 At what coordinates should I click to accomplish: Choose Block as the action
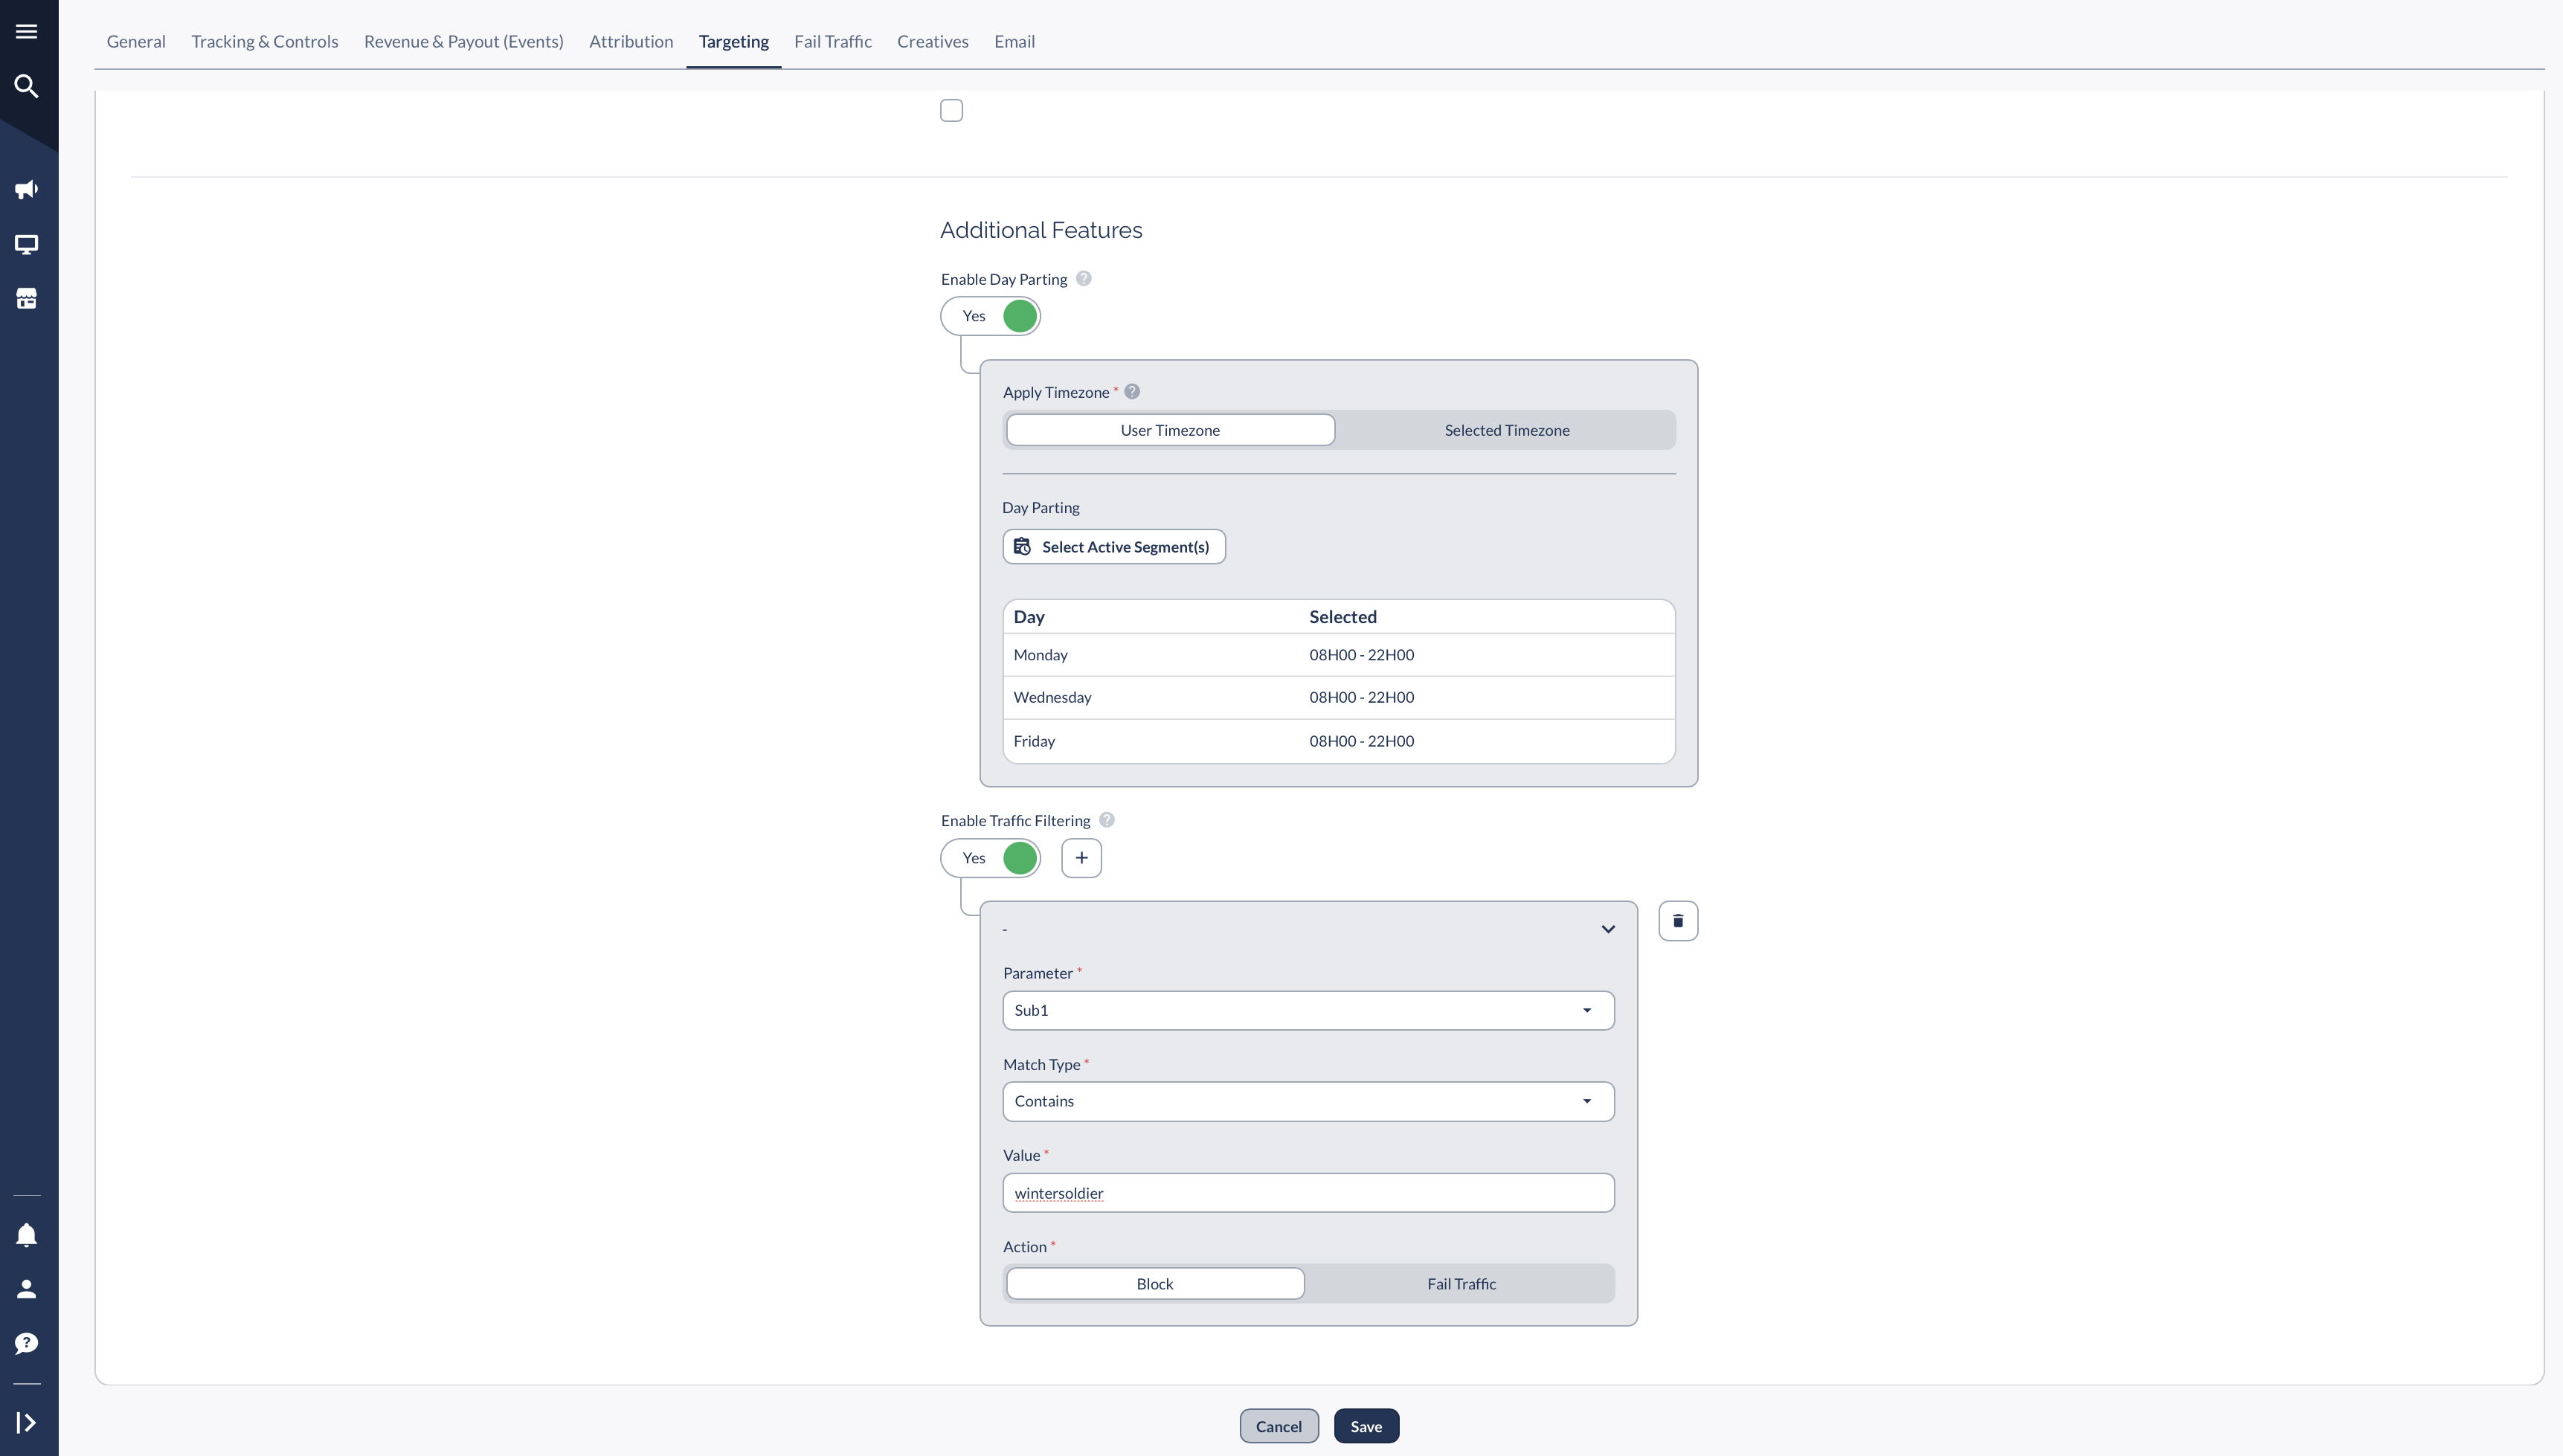[1155, 1284]
